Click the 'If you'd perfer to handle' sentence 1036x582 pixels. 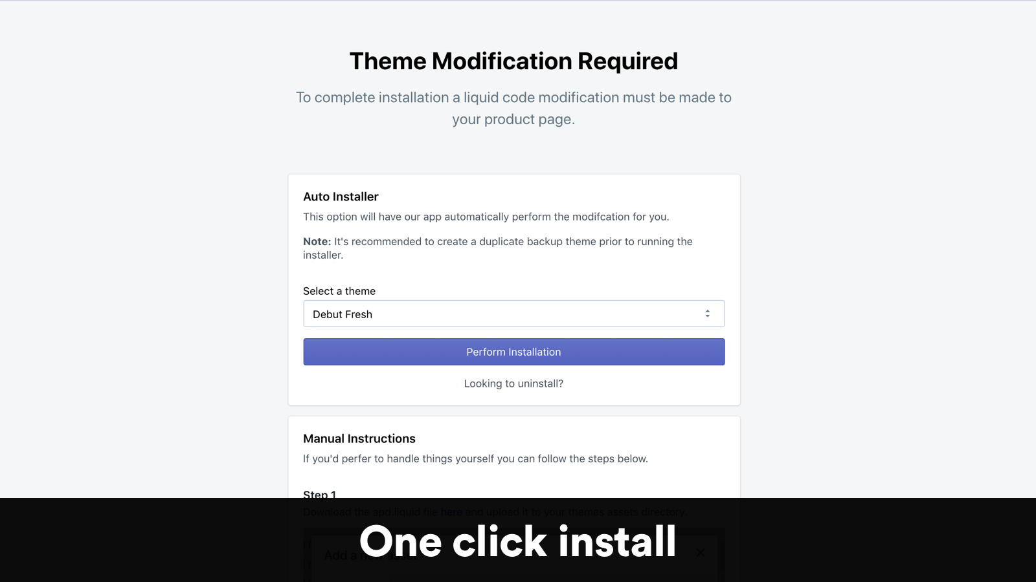[x=475, y=458]
